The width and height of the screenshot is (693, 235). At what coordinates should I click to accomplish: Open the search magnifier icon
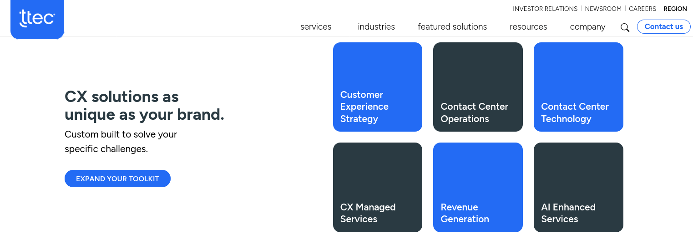coord(625,27)
